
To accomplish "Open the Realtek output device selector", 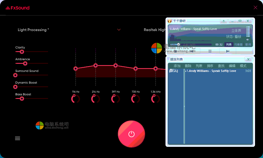I will click(x=155, y=30).
